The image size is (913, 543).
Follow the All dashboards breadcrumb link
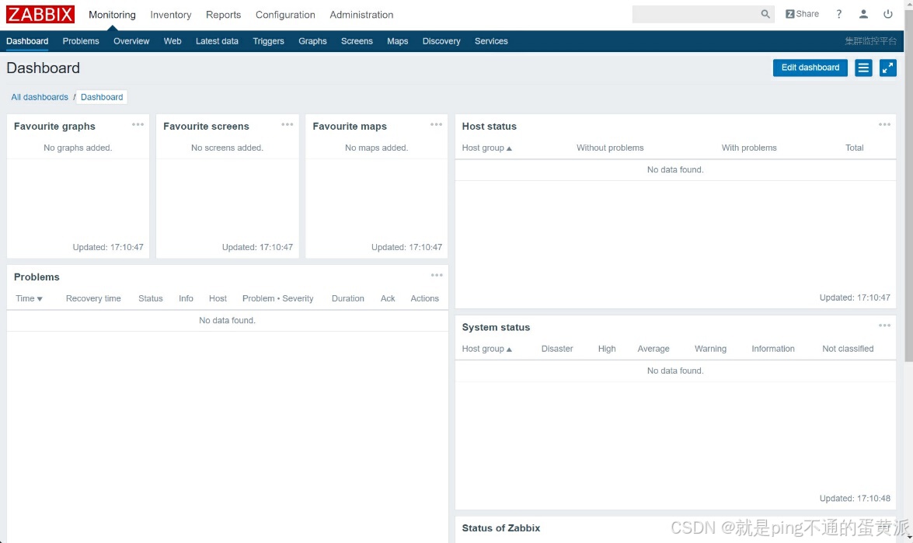pyautogui.click(x=40, y=97)
